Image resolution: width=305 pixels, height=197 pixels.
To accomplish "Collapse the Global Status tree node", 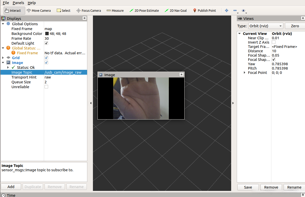I will pos(3,48).
